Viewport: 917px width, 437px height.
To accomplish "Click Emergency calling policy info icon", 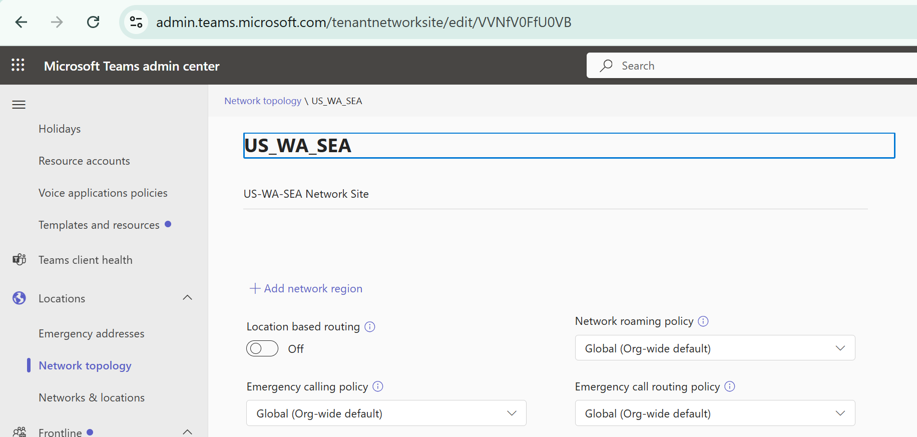I will pyautogui.click(x=378, y=386).
